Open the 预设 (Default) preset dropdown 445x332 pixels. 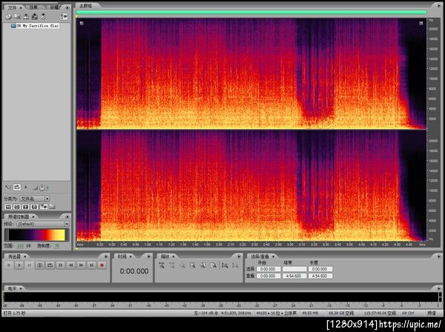pos(43,224)
